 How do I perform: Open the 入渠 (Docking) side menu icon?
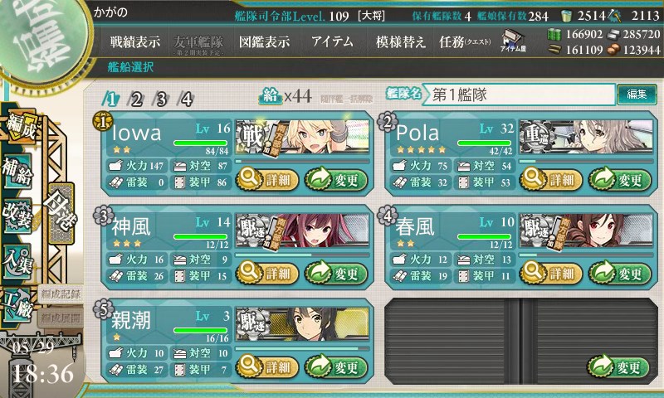[x=17, y=261]
